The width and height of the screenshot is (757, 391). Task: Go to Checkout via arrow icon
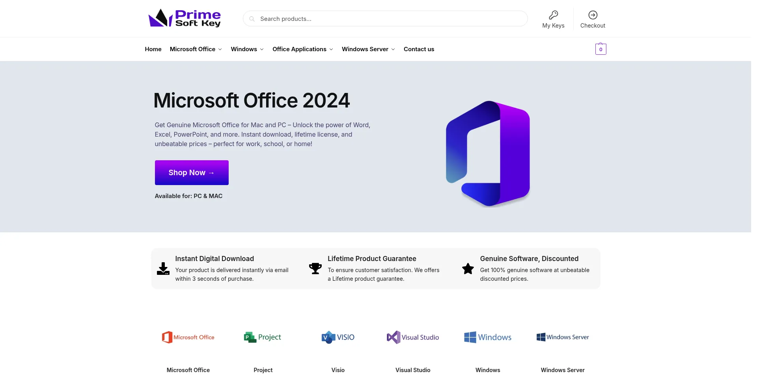click(x=593, y=15)
